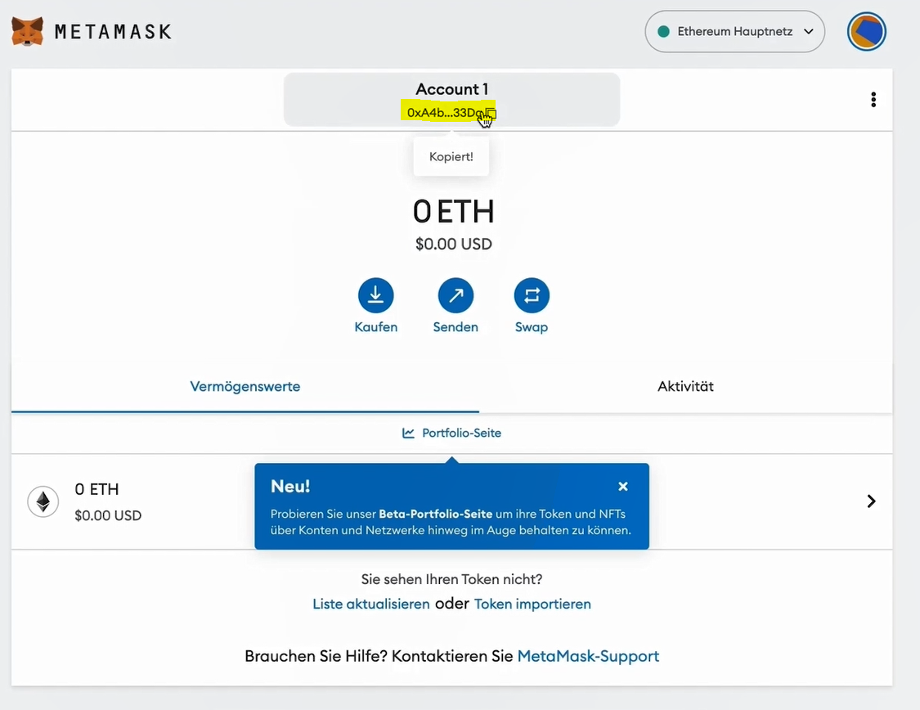Expand the ETH asset row chevron
The height and width of the screenshot is (710, 920).
click(x=871, y=501)
